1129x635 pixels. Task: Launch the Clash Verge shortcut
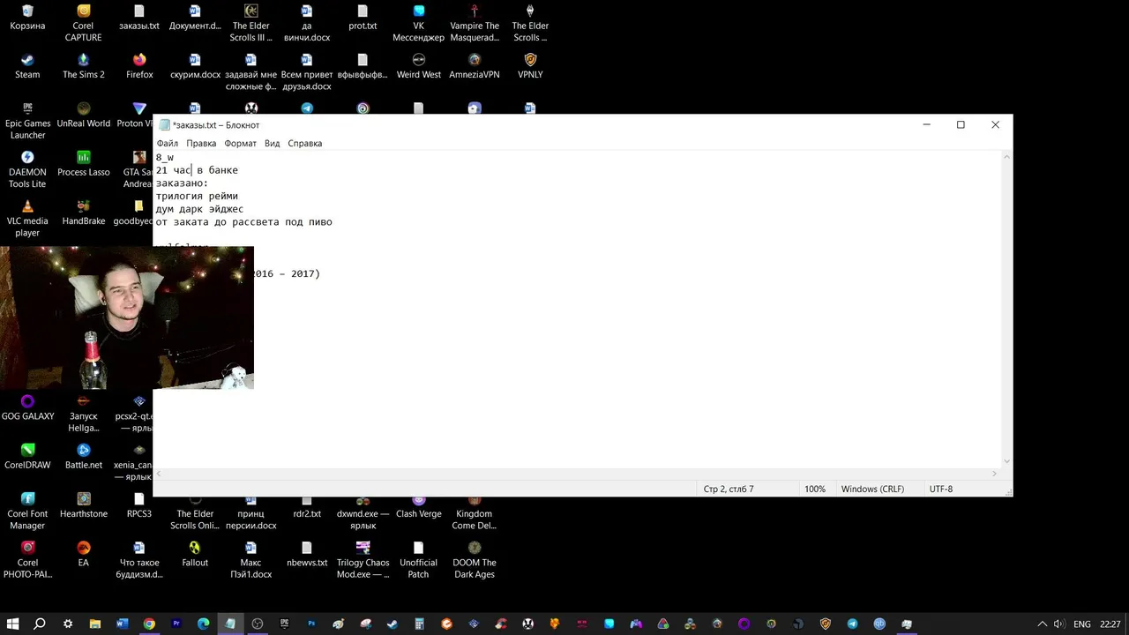click(x=419, y=505)
